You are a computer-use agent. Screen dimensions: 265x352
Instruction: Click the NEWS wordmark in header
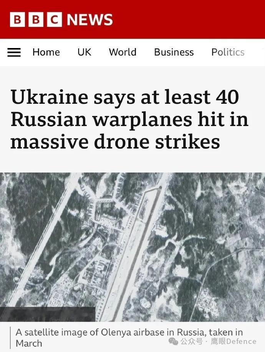point(90,20)
